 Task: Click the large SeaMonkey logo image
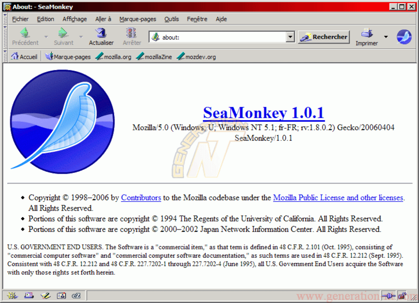coord(62,121)
